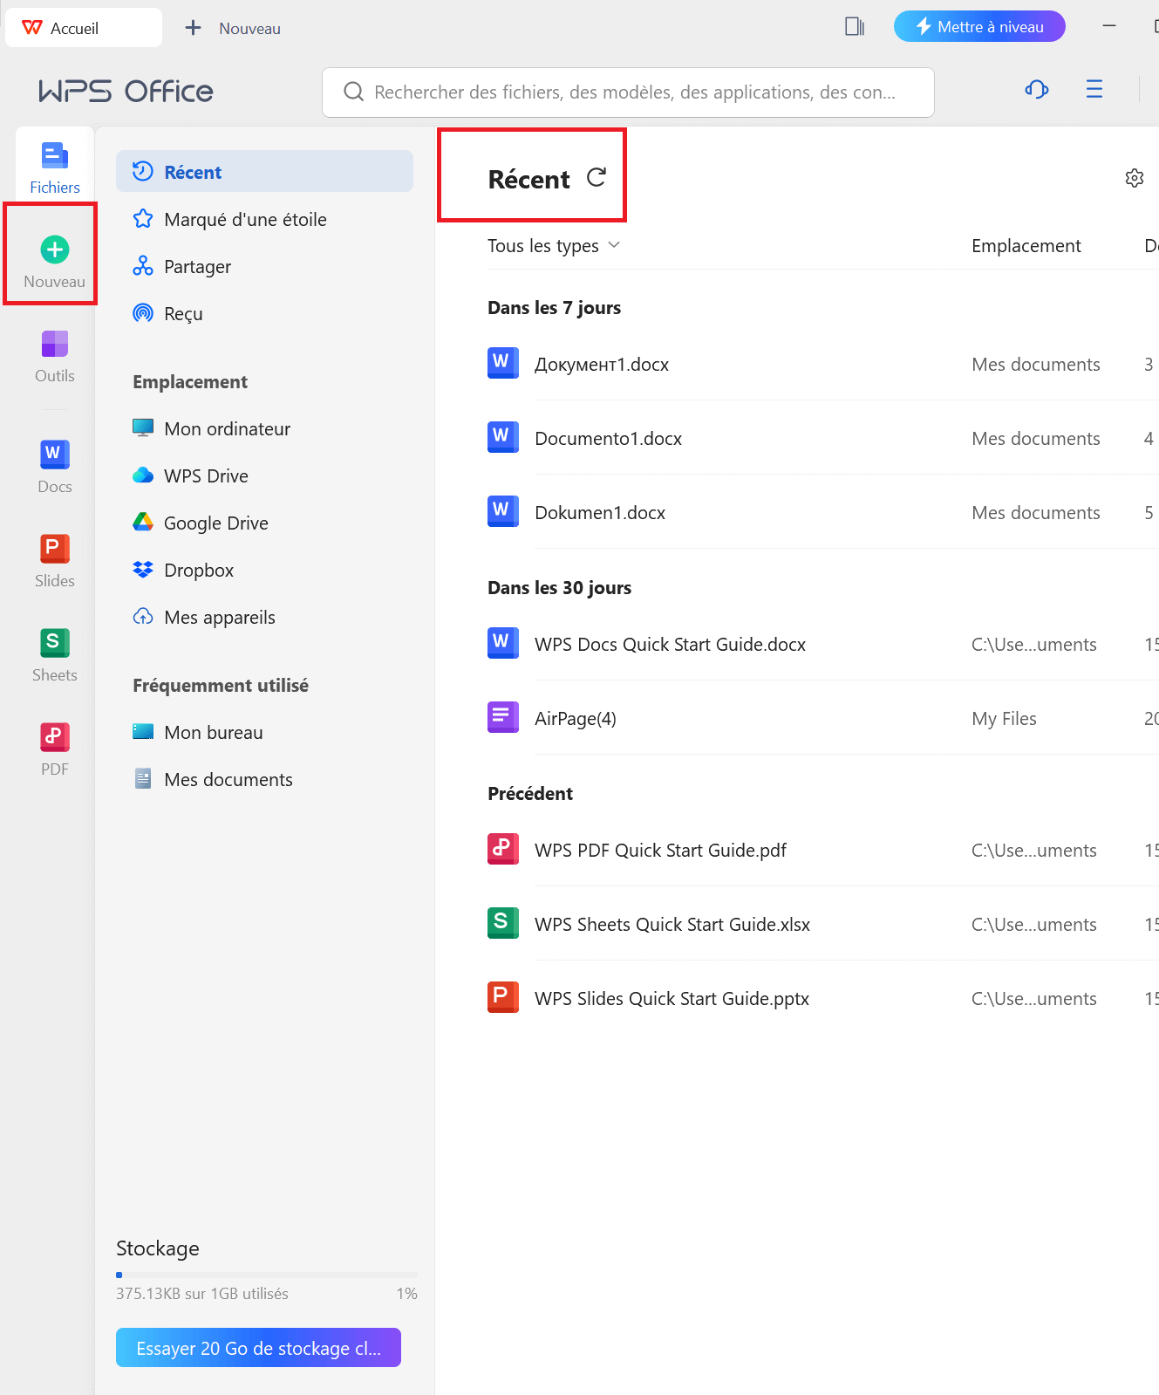Viewport: 1159px width, 1395px height.
Task: Open new tab with Nouveau button
Action: click(233, 28)
